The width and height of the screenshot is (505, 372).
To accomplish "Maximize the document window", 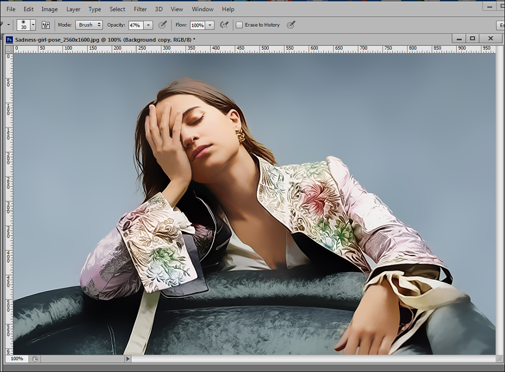I will pos(472,38).
